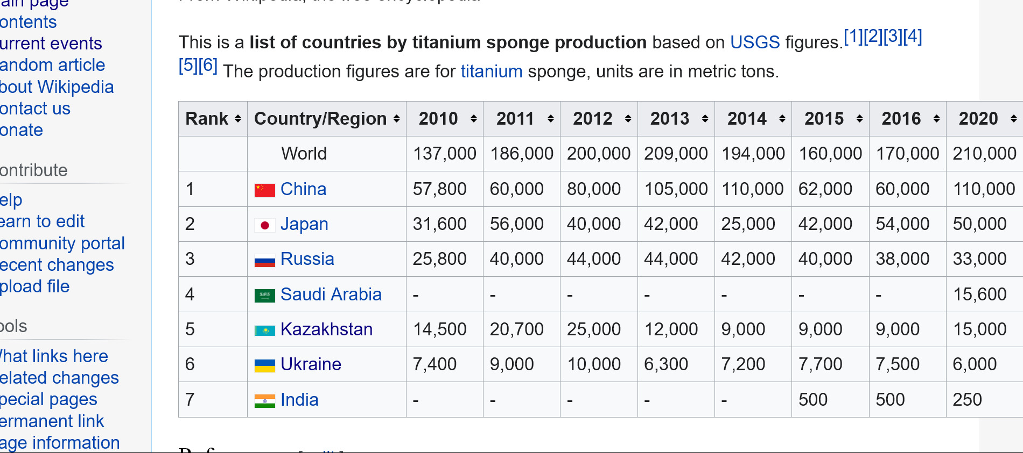Image resolution: width=1023 pixels, height=453 pixels.
Task: Open the titanium article link
Action: pos(492,71)
